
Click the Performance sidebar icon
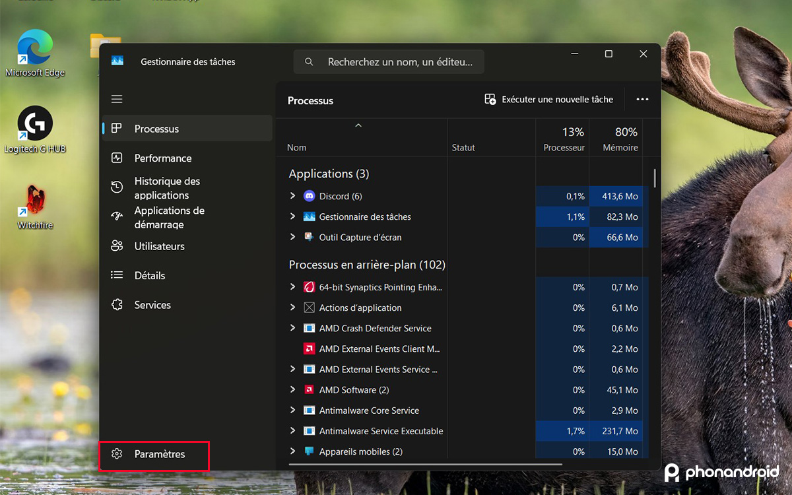(x=117, y=158)
